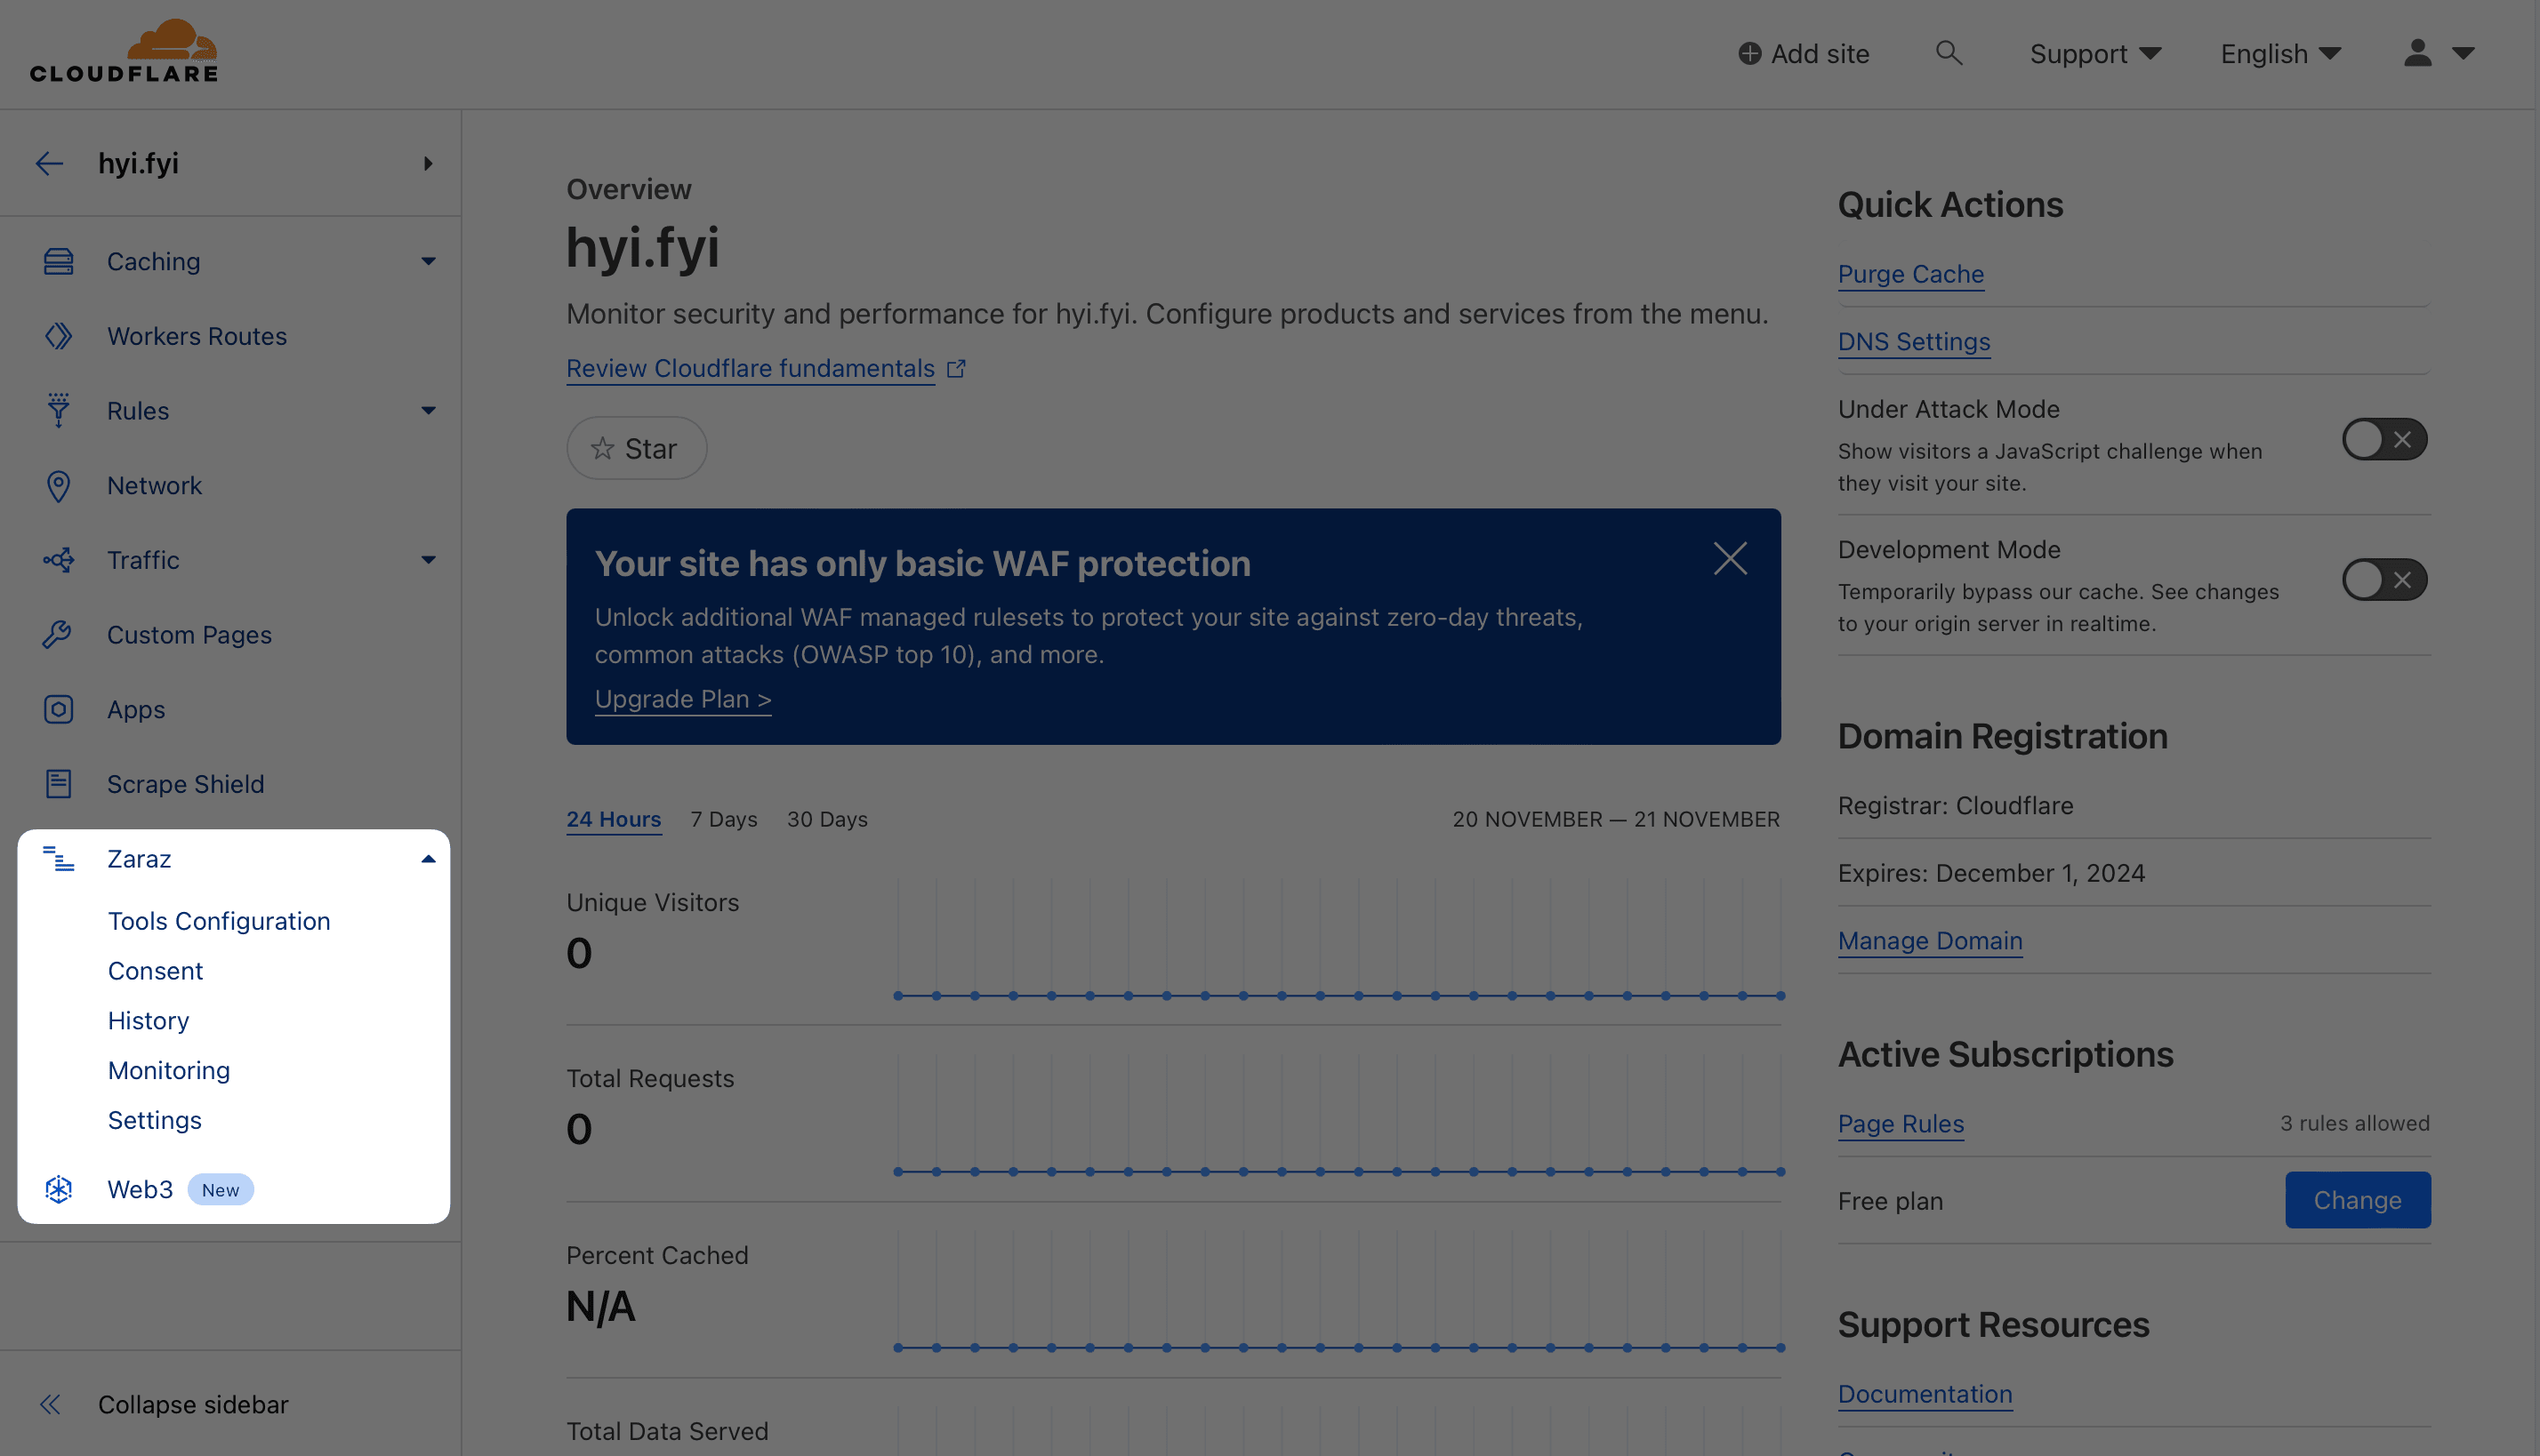The height and width of the screenshot is (1456, 2540).
Task: Click the Unique Visitors chart line
Action: [1338, 996]
